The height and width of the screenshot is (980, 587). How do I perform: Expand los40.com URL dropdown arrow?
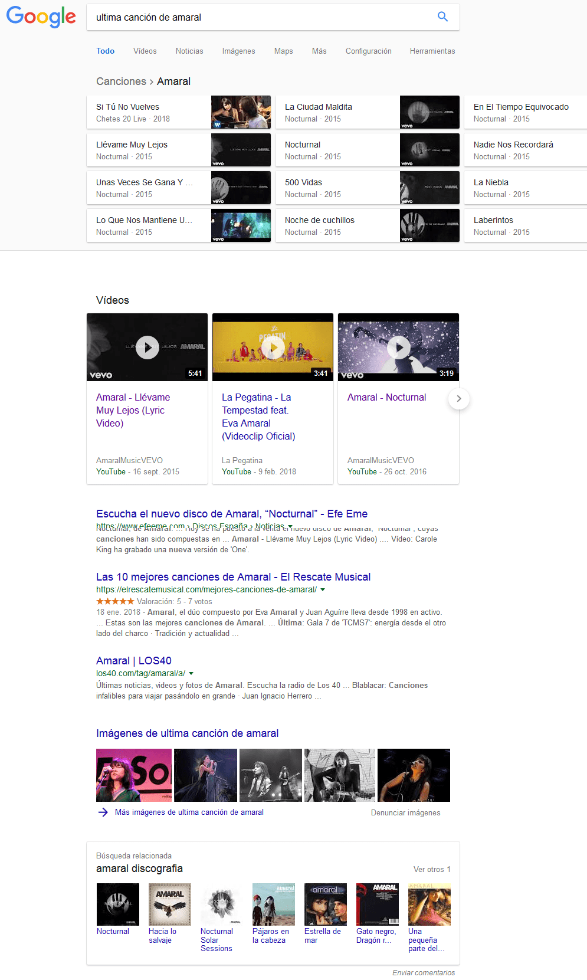pyautogui.click(x=191, y=673)
